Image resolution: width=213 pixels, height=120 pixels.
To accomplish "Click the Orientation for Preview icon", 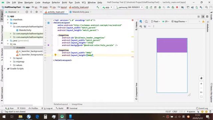I will [146, 21].
